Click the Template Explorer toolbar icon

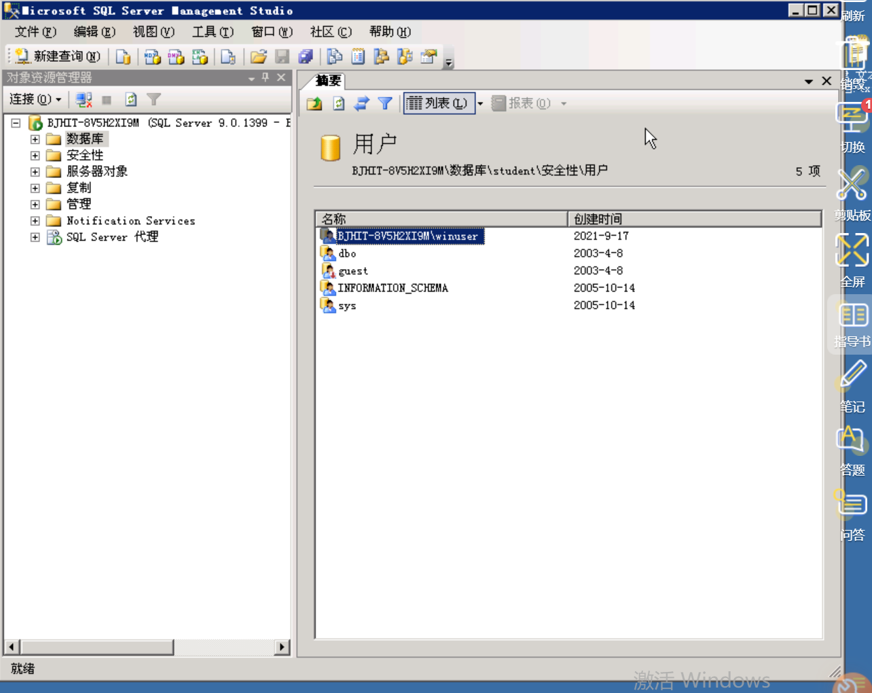point(405,56)
